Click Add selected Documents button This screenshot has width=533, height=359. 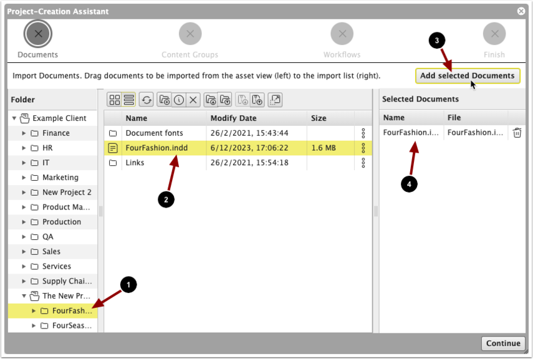point(468,76)
